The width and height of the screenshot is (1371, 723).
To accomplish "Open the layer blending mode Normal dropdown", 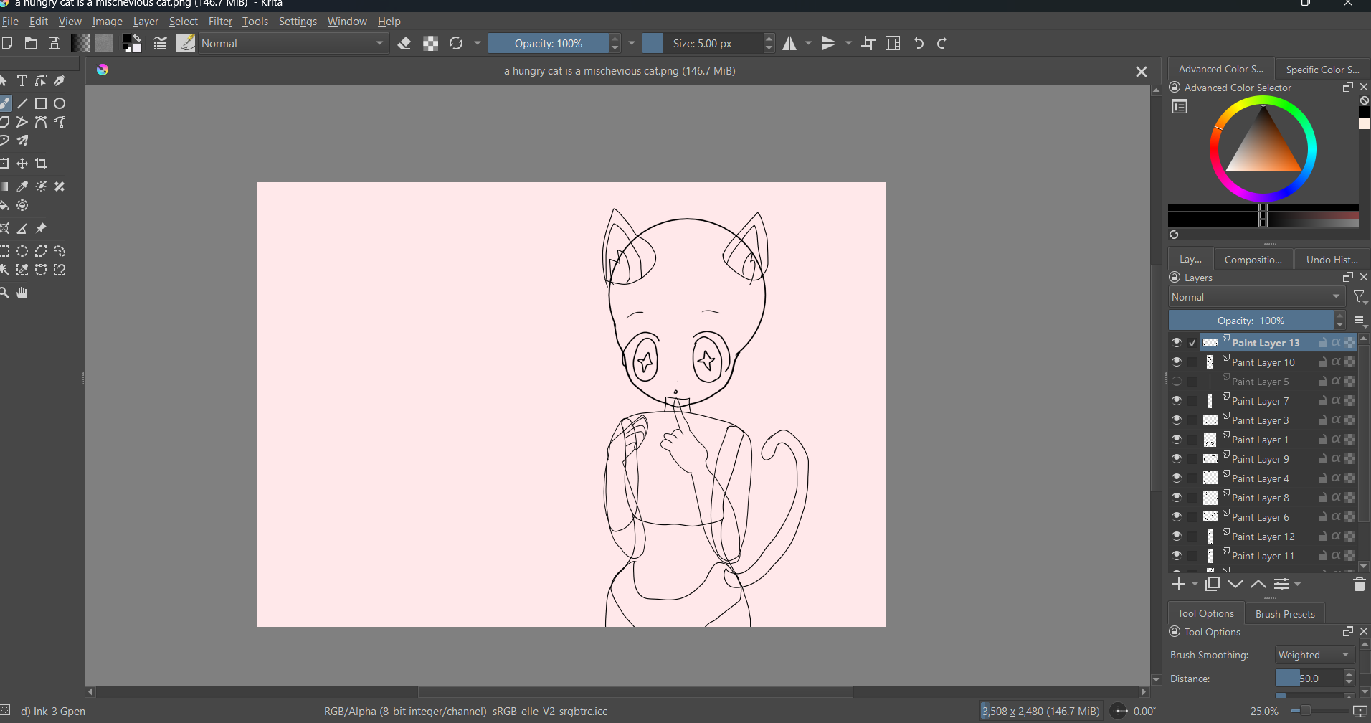I will (1256, 296).
